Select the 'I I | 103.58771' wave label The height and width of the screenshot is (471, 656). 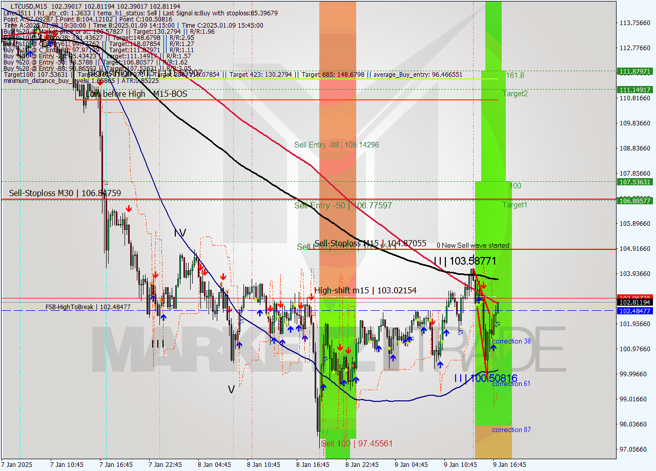tap(465, 261)
